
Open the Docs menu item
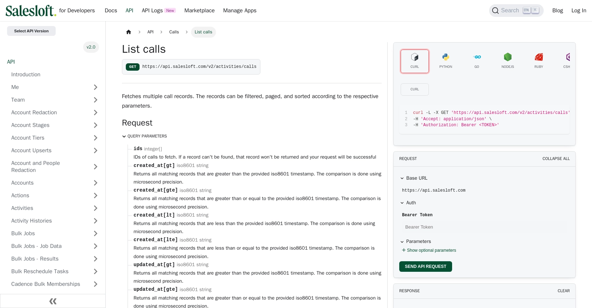pos(111,11)
